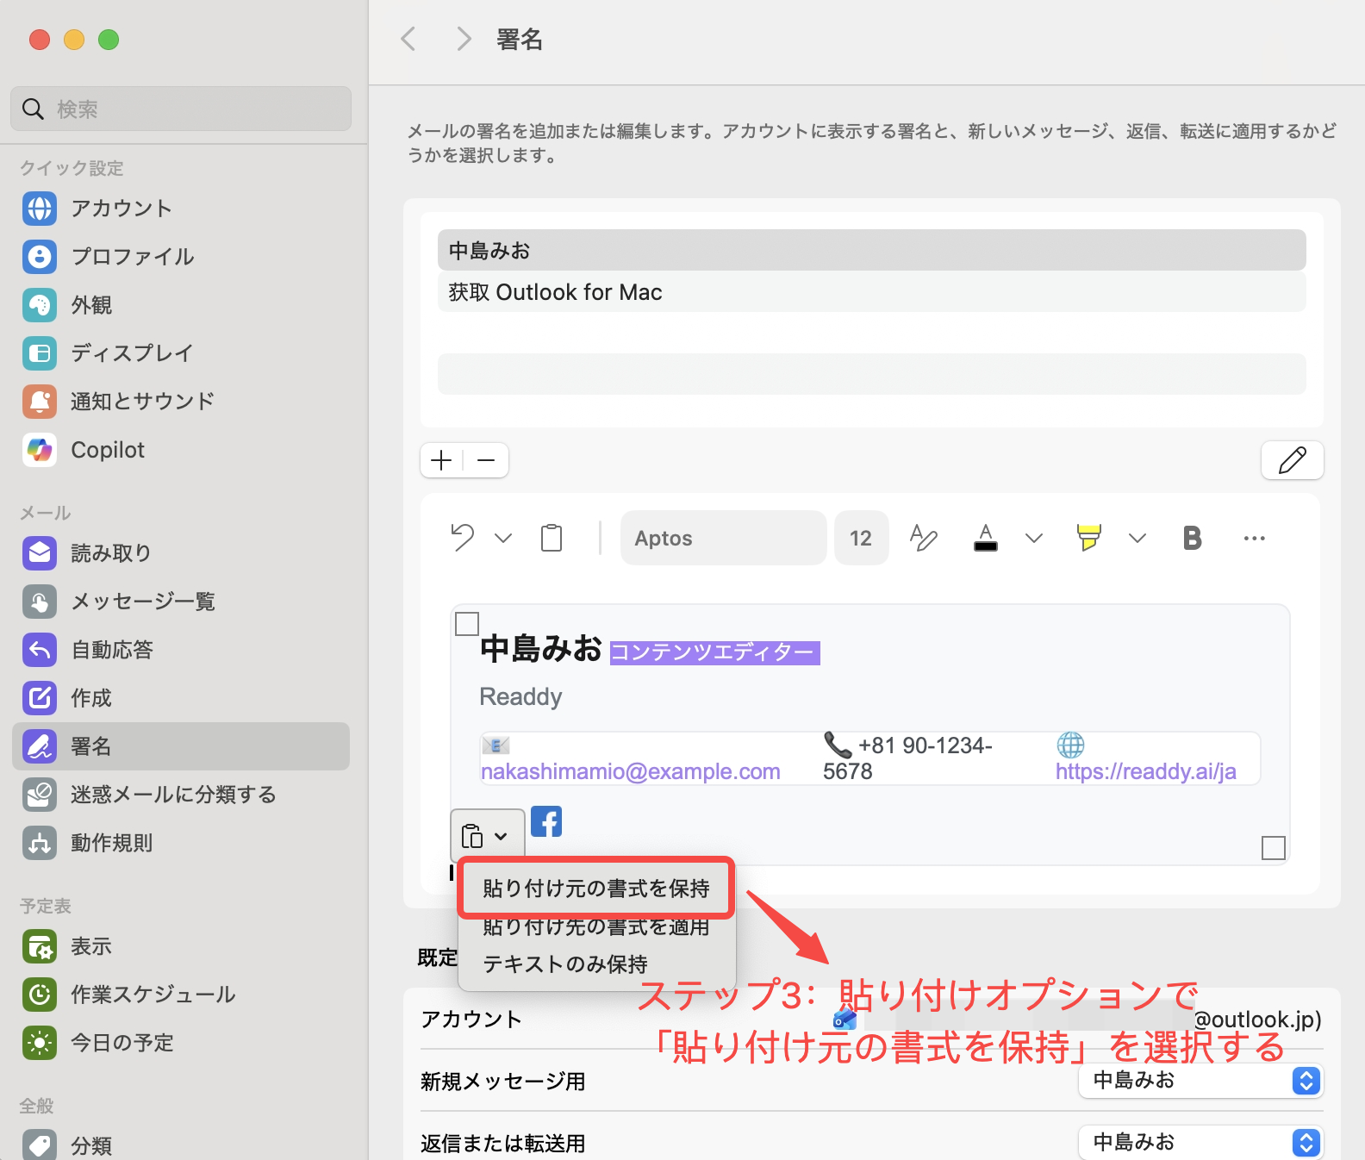Click the pencil edit signature button
This screenshot has height=1160, width=1365.
coord(1293,460)
